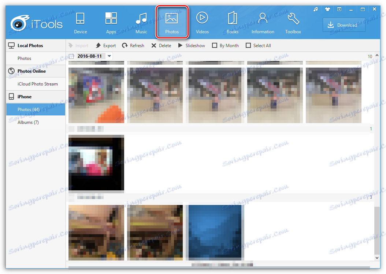Image resolution: width=386 pixels, height=274 pixels.
Task: Open the Music section
Action: (141, 23)
